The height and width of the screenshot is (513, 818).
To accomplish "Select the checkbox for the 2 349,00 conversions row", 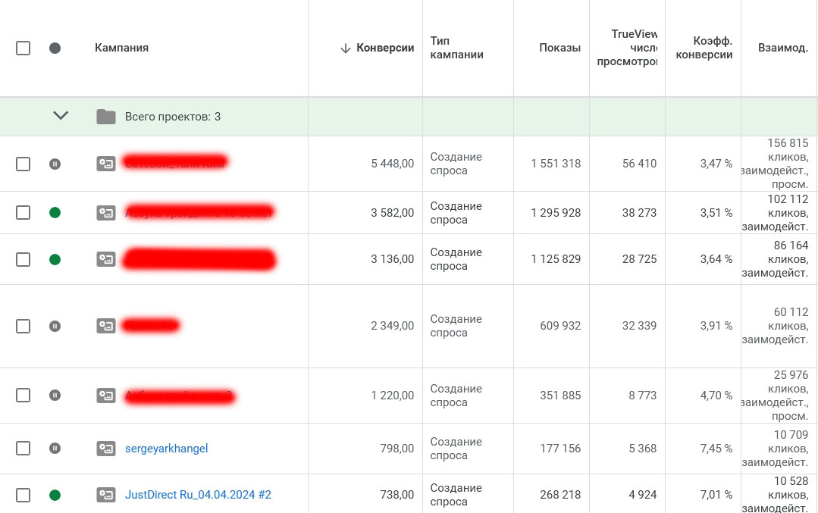I will 23,326.
